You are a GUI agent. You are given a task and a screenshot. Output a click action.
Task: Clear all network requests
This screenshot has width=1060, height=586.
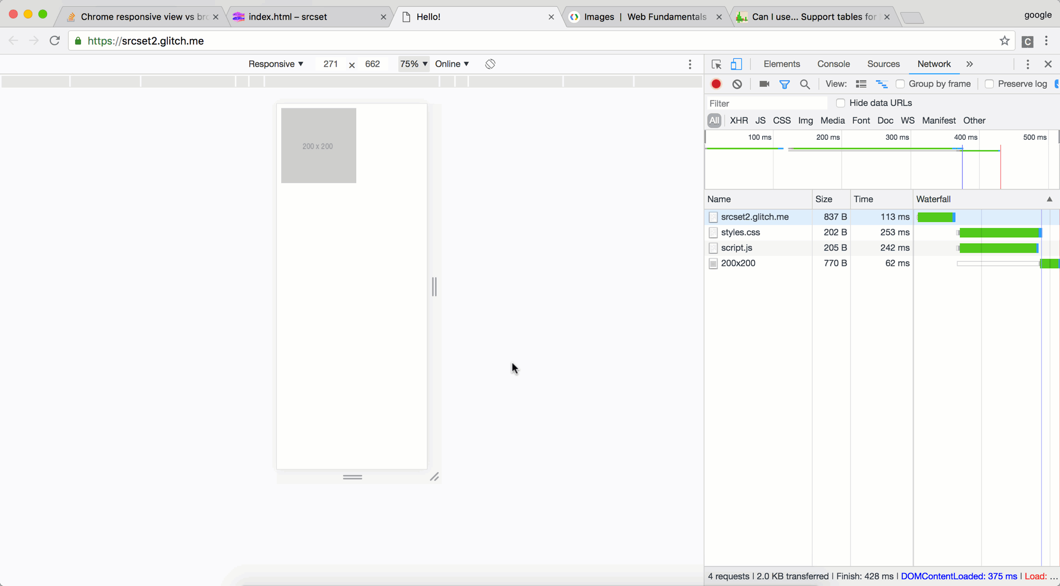click(x=737, y=84)
